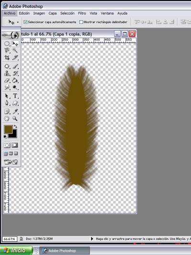The width and height of the screenshot is (191, 255).
Task: Open the Imagen menu
Action: click(x=39, y=13)
